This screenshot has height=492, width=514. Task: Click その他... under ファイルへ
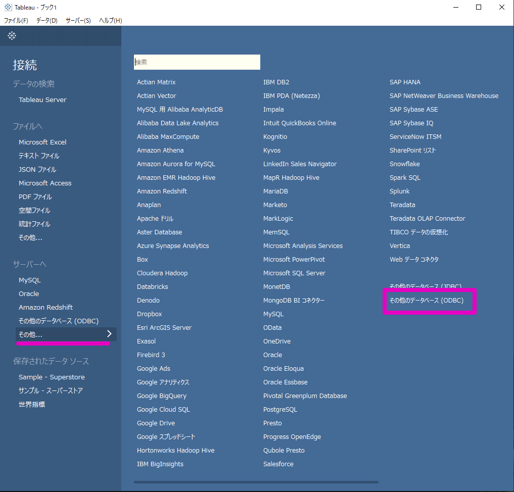(x=30, y=238)
